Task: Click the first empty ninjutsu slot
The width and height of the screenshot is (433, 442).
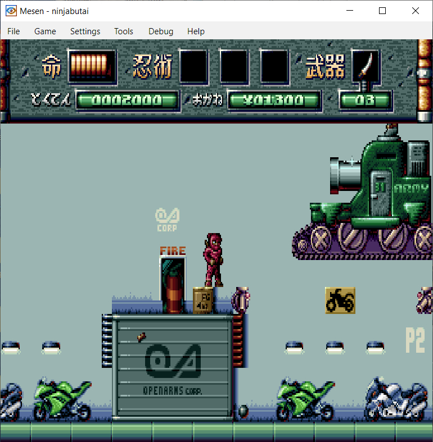Action: (x=193, y=67)
